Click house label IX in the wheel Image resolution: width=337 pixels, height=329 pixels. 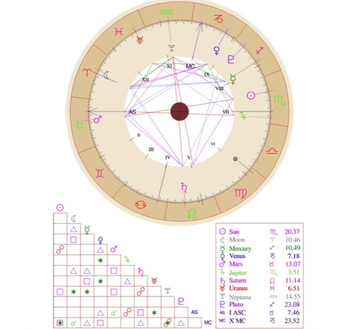[207, 74]
